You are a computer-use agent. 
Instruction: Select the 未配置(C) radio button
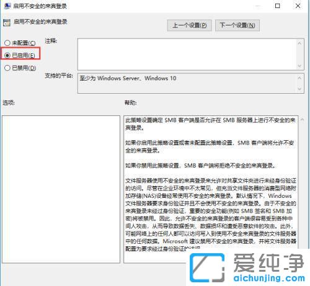pos(7,43)
